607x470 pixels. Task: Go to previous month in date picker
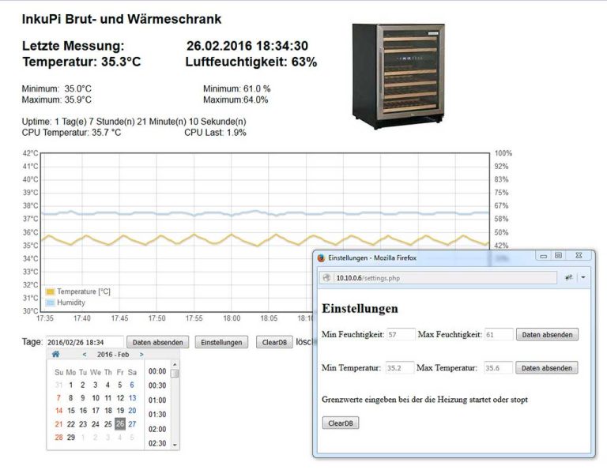85,355
